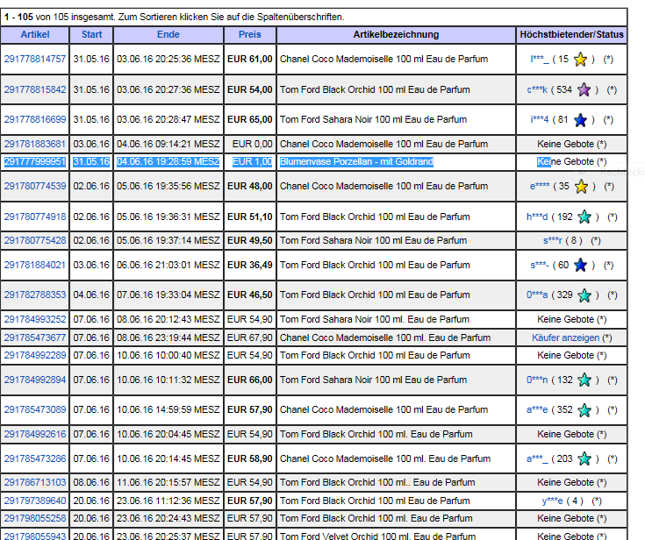Click the blue star beside feedback 60
The image size is (645, 540).
tap(580, 266)
